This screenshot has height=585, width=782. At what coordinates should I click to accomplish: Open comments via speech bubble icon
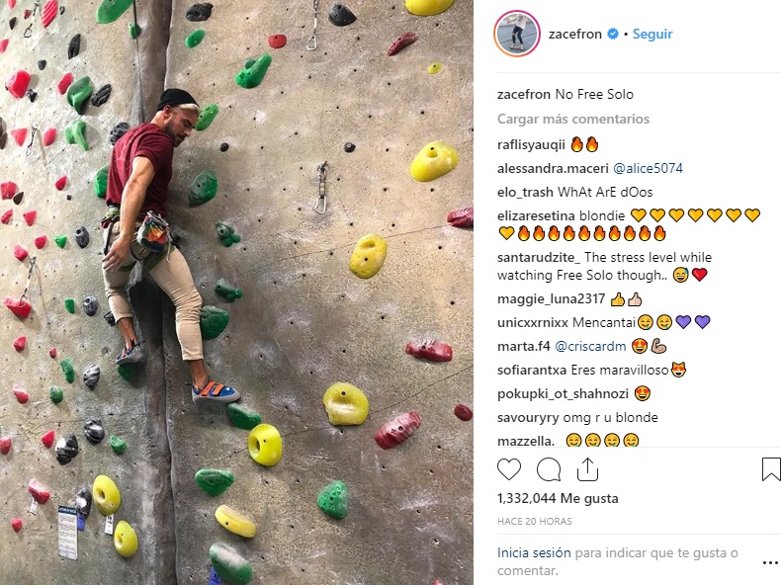coord(549,469)
